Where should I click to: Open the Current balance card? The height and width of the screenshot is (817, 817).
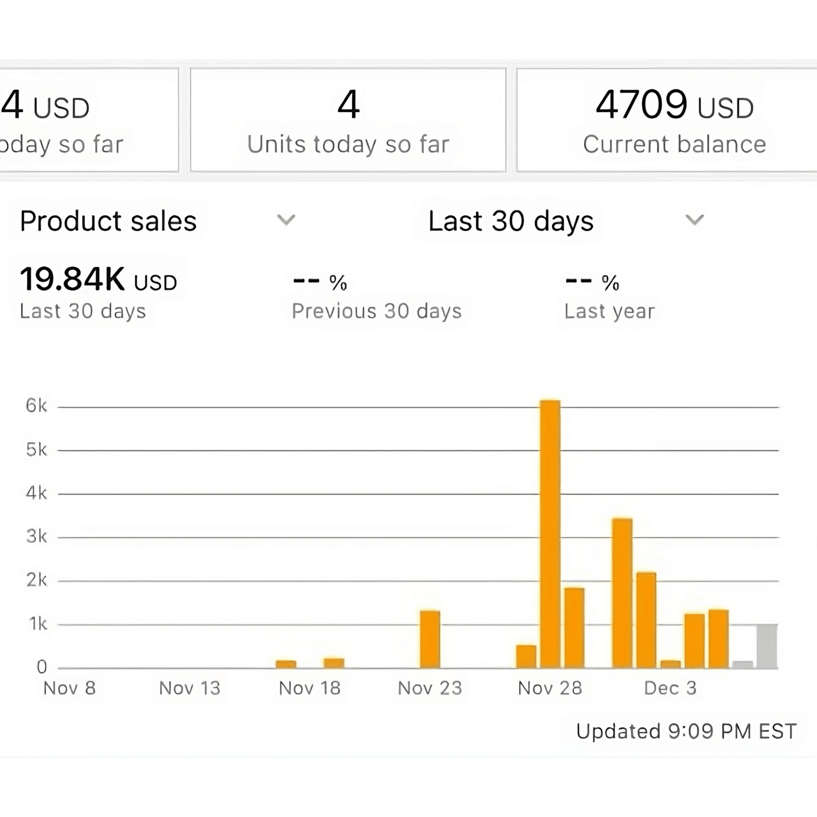674,120
